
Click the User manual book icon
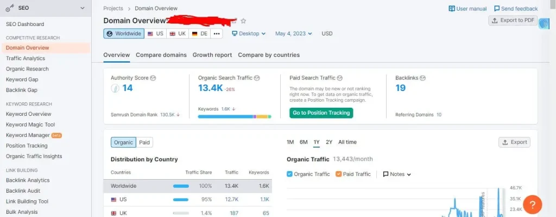452,9
